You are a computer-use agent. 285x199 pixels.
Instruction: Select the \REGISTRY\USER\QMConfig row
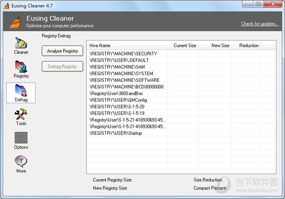click(181, 100)
